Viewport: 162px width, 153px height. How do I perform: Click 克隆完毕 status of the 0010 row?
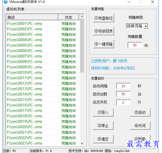[x=69, y=73]
